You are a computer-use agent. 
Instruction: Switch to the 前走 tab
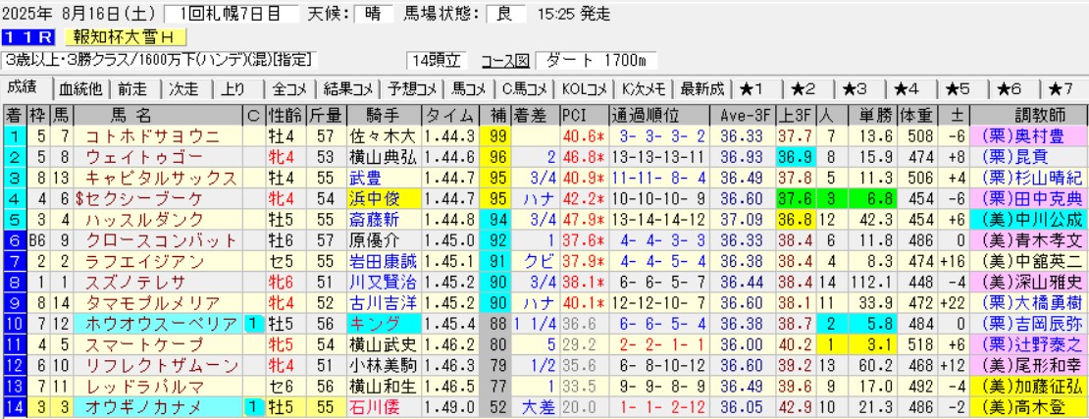(x=134, y=88)
